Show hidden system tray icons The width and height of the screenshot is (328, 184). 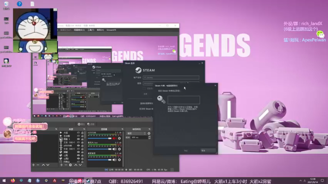[301, 181]
